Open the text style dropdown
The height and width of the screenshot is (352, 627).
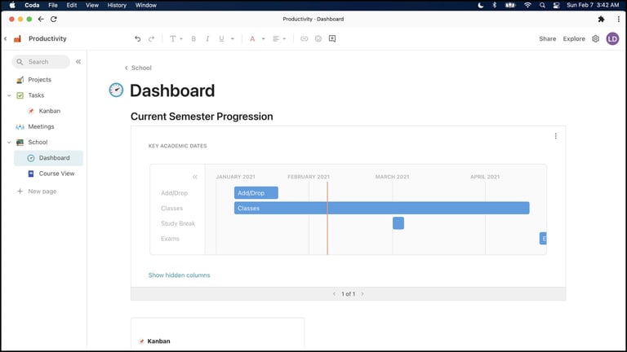[x=176, y=39]
